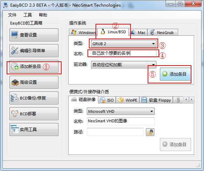The image size is (204, 171).
Task: Switch to the Mac tab
Action: (139, 32)
